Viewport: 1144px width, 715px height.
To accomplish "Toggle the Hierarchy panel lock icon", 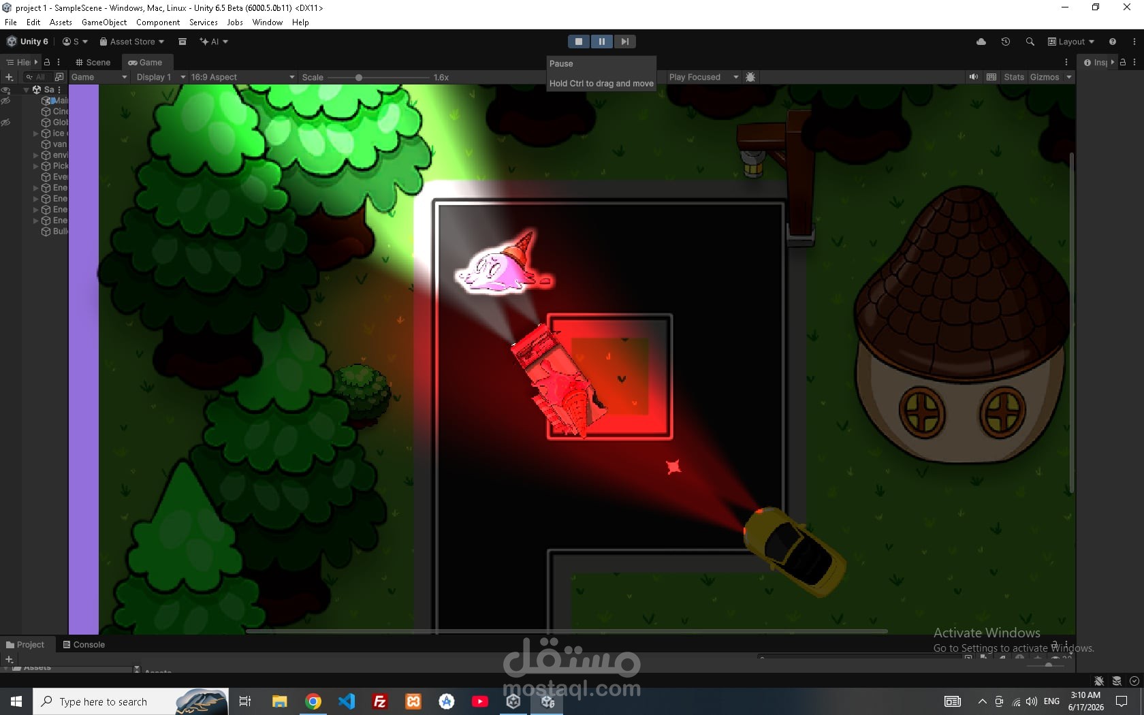I will click(47, 62).
